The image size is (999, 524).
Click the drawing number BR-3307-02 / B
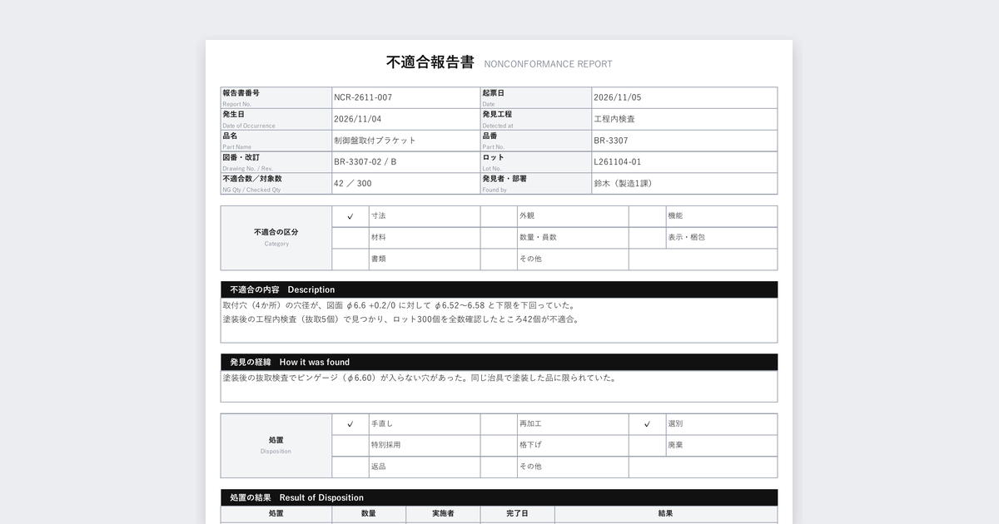(365, 162)
